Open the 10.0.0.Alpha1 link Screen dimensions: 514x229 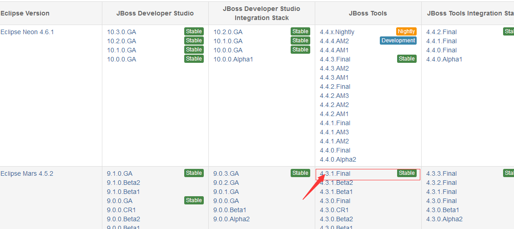(x=233, y=59)
